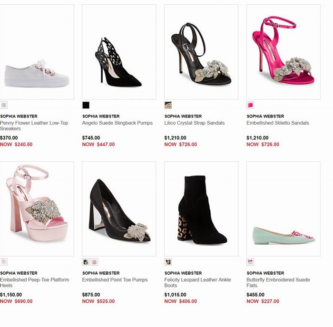Open Embellished Point Toe Pumps product link
This screenshot has width=333, height=327.
pyautogui.click(x=115, y=280)
